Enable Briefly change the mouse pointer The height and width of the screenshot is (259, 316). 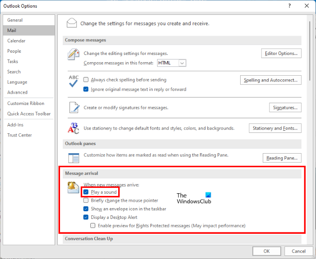pyautogui.click(x=86, y=200)
